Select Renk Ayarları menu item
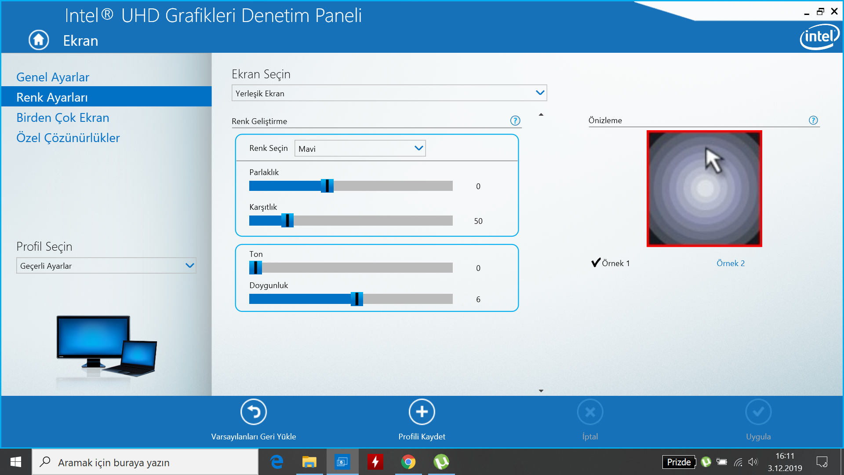This screenshot has width=844, height=475. tap(106, 97)
